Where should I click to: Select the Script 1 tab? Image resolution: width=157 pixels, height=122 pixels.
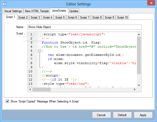click(10, 17)
